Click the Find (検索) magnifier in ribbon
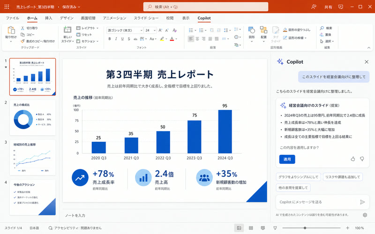The height and width of the screenshot is (234, 375). [x=322, y=28]
